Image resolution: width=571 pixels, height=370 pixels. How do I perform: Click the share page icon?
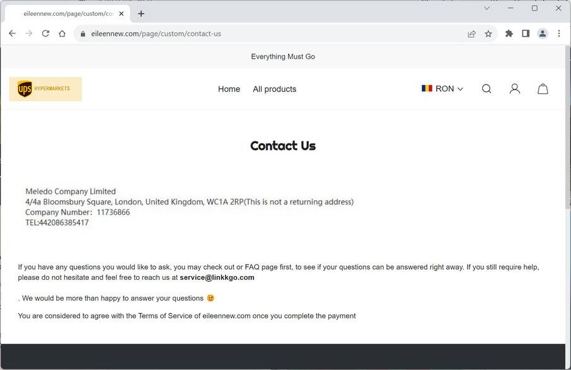(x=471, y=34)
